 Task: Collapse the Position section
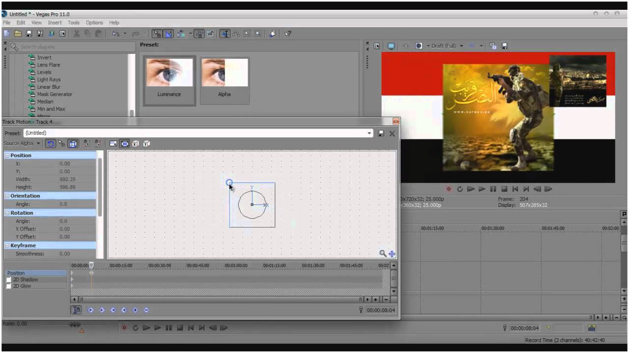[7, 155]
